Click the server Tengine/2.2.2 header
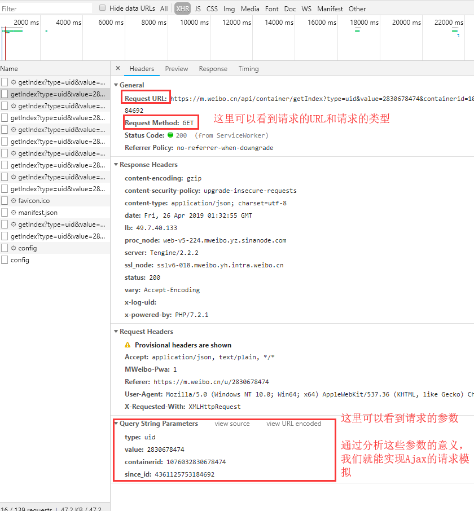This screenshot has width=474, height=511. point(161,253)
